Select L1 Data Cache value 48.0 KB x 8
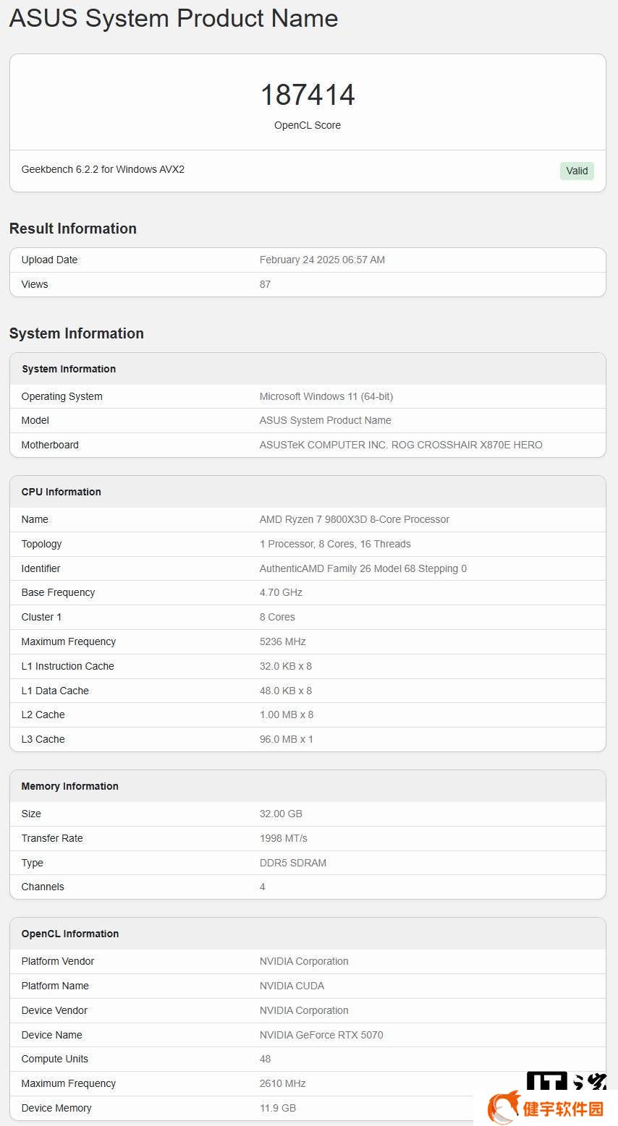 pyautogui.click(x=286, y=691)
